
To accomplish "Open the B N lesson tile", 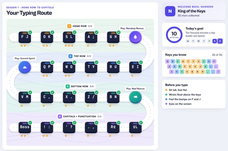I will click(x=113, y=97).
